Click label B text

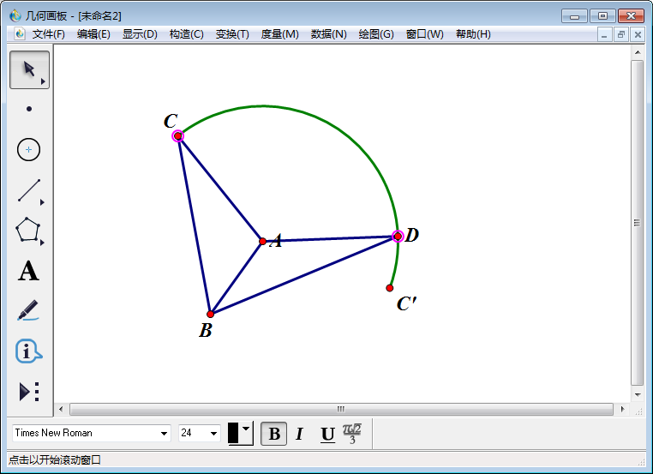[206, 330]
